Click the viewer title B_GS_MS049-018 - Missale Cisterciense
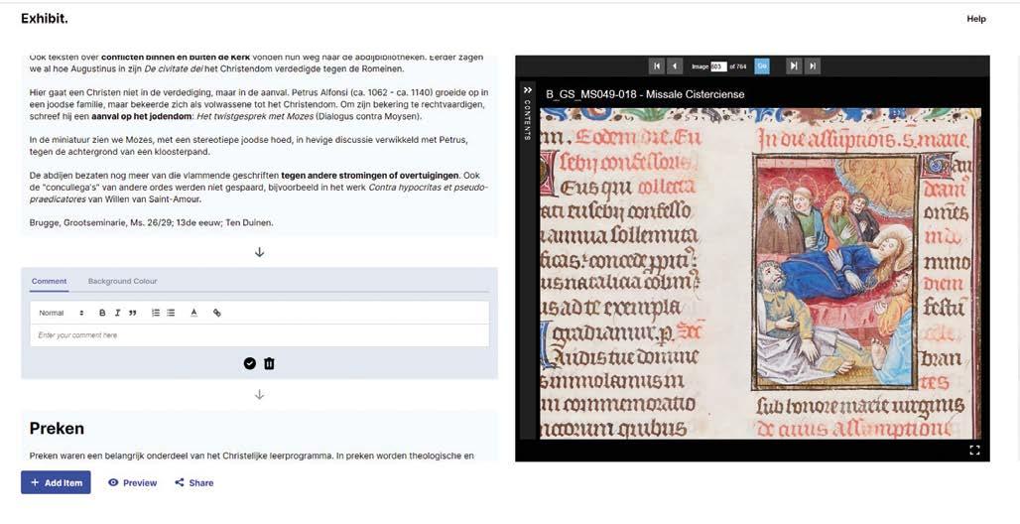Viewport: 1020px width, 524px height. [645, 94]
